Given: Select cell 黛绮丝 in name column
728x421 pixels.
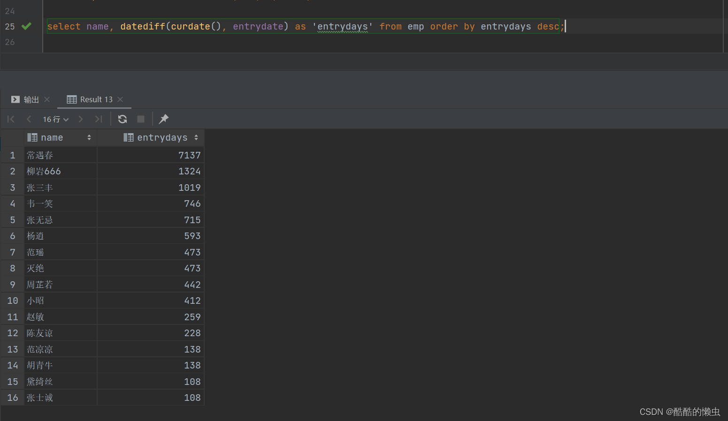Looking at the screenshot, I should point(61,382).
